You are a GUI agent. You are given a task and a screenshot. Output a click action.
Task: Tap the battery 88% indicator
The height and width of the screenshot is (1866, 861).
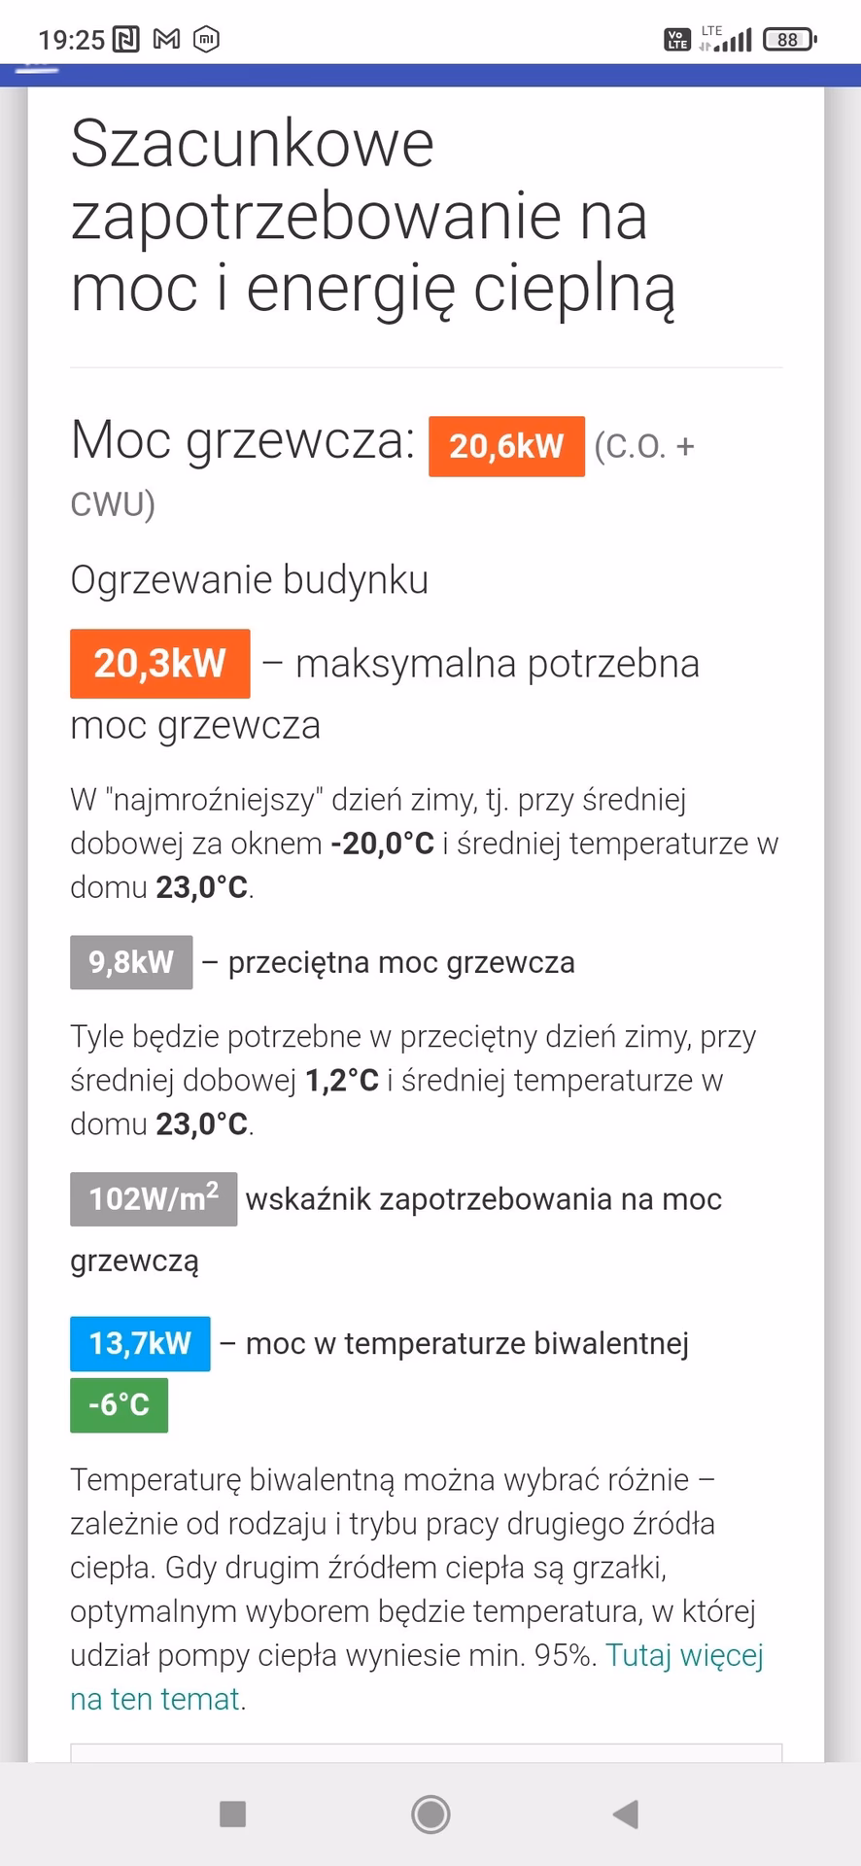point(789,40)
